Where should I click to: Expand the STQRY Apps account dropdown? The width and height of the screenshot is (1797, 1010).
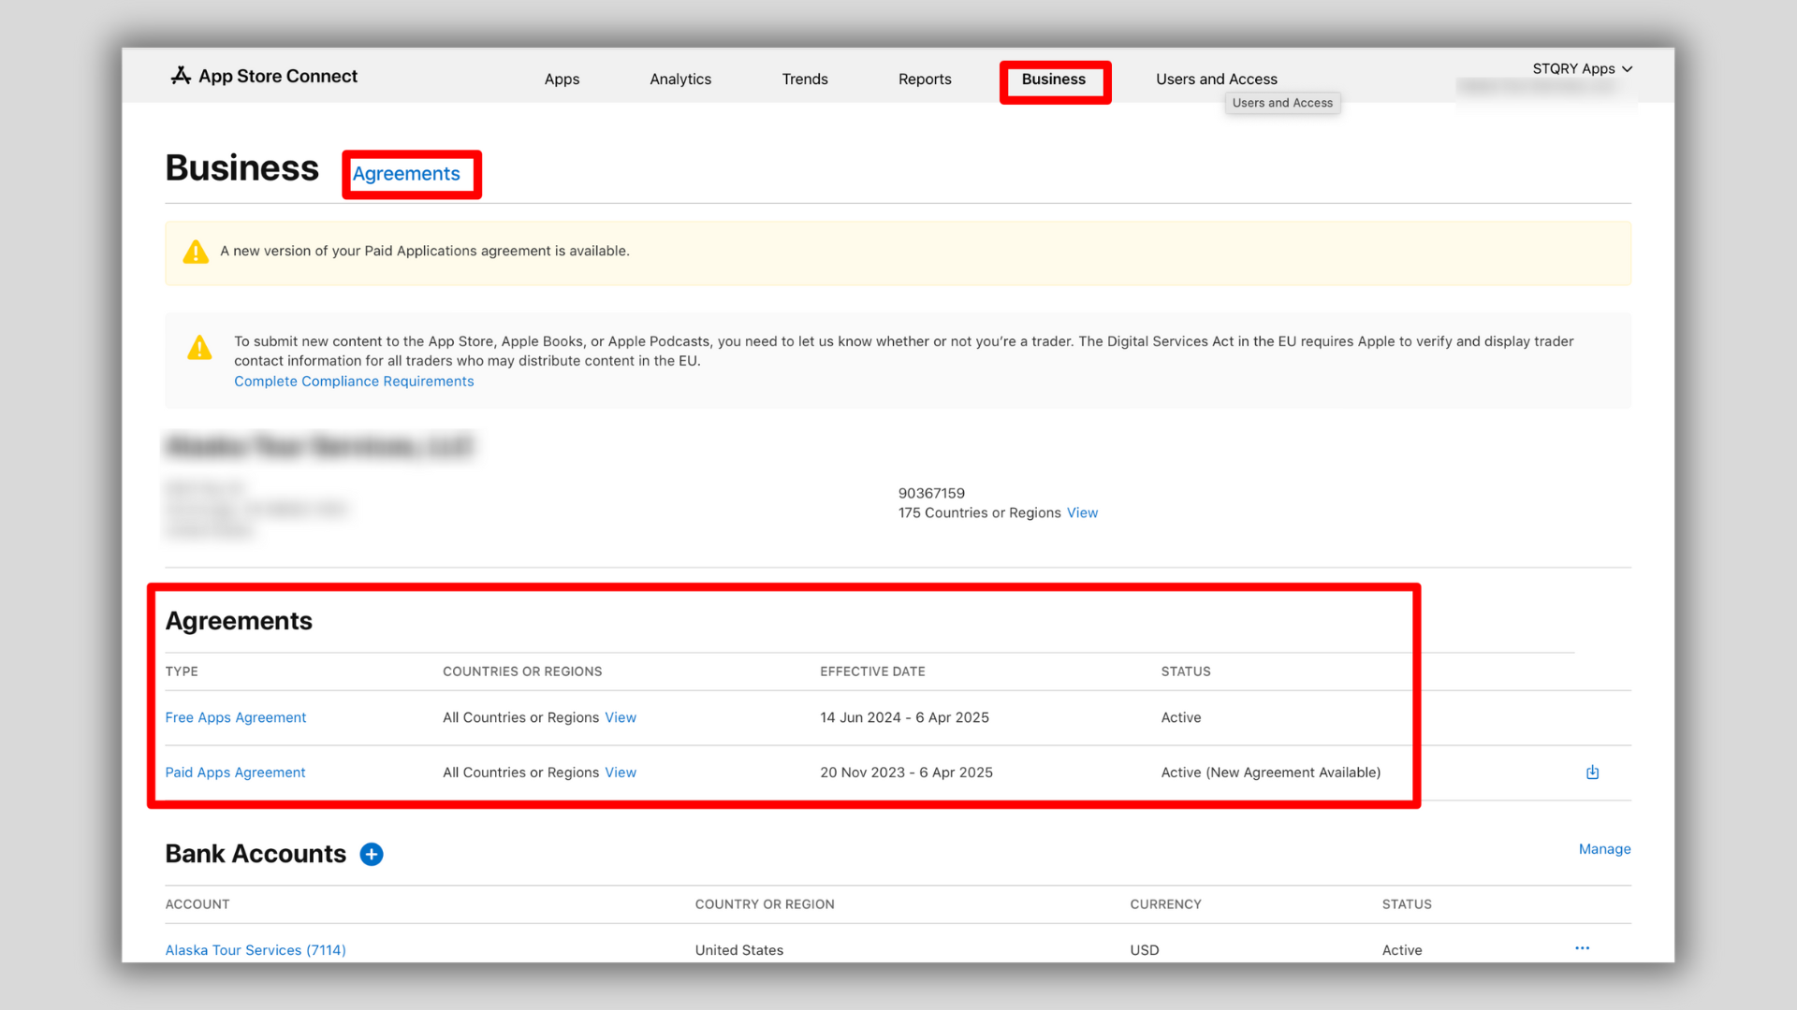click(1582, 68)
